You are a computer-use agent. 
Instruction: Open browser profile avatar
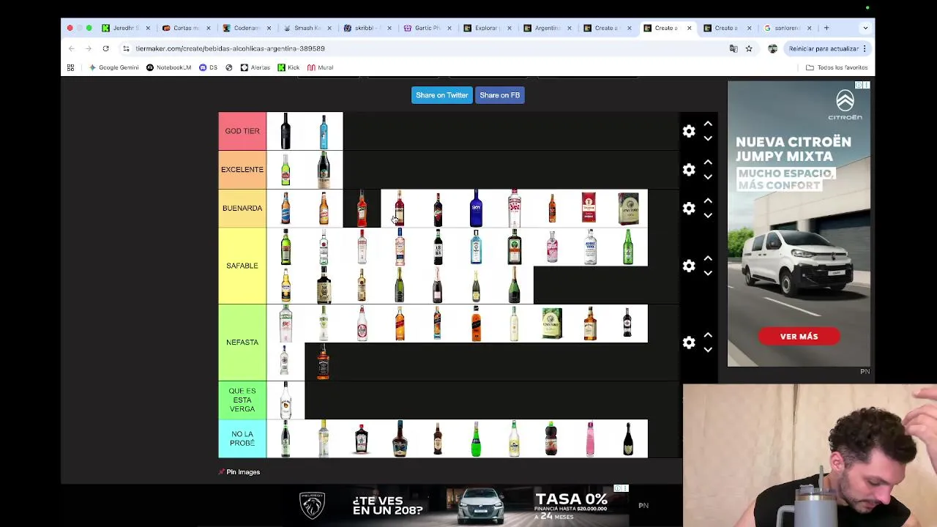(x=773, y=48)
